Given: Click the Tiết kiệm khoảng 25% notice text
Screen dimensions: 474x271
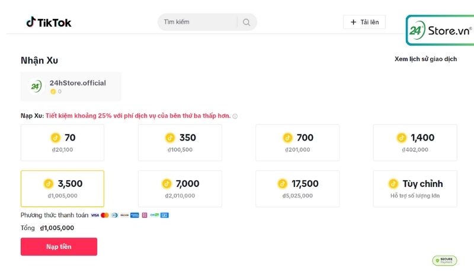Looking at the screenshot, I should [138, 116].
